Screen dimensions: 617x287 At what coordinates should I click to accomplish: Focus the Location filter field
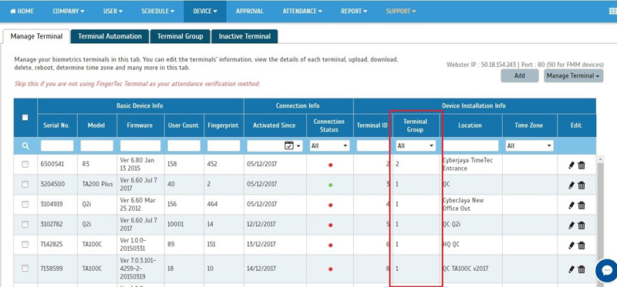[470, 145]
